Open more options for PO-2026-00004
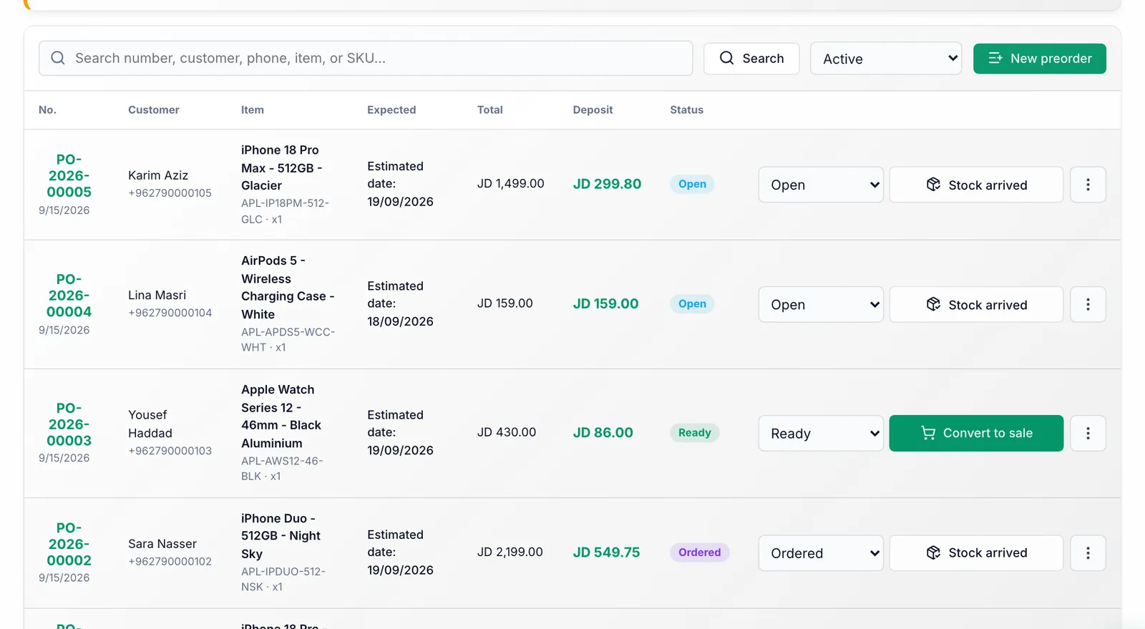 [1088, 305]
